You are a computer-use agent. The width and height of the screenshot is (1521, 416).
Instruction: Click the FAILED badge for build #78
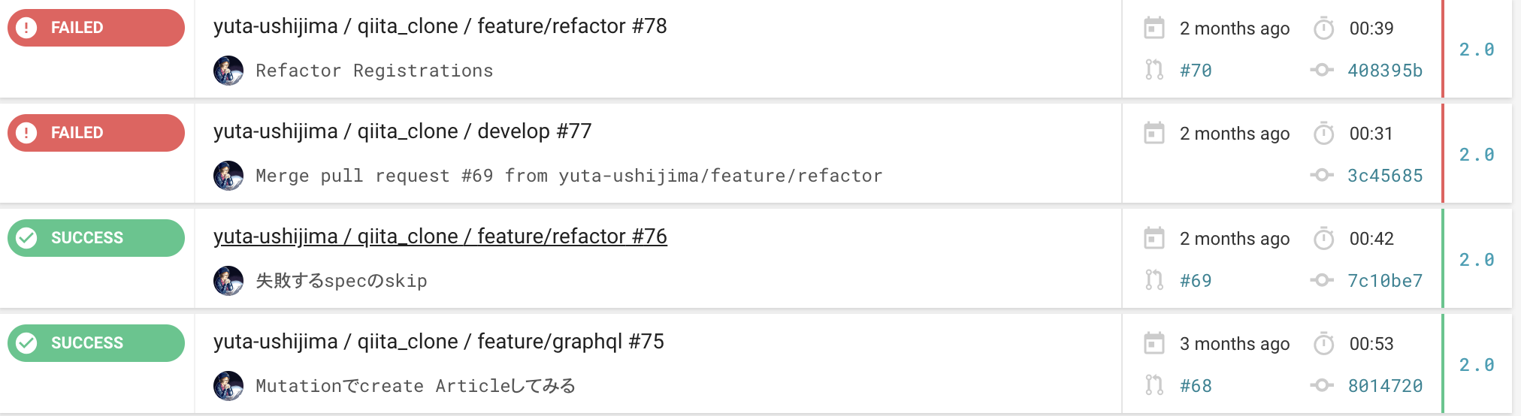(95, 28)
